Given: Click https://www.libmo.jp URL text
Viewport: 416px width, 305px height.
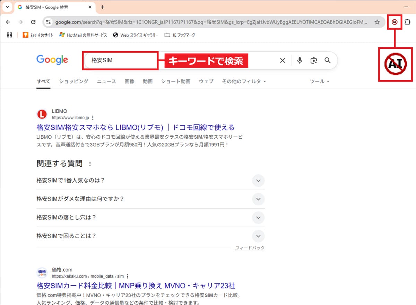Looking at the screenshot, I should [x=70, y=118].
